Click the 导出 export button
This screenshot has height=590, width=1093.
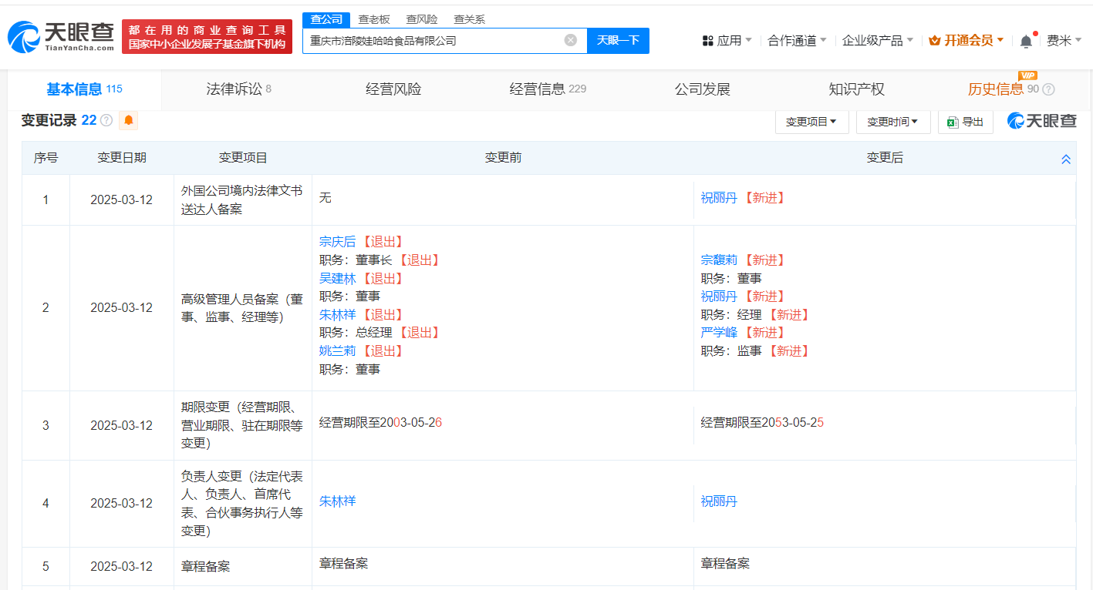[966, 122]
